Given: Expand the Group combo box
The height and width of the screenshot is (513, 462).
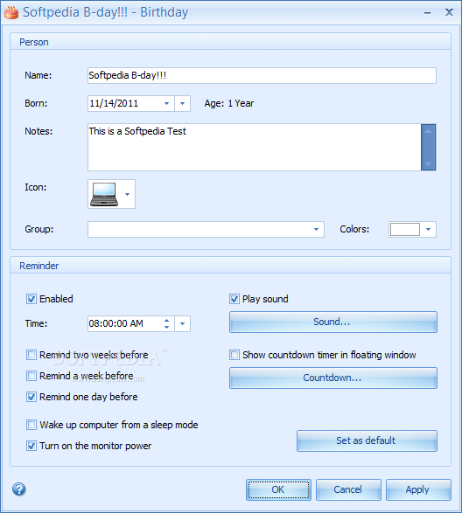Looking at the screenshot, I should coord(316,229).
